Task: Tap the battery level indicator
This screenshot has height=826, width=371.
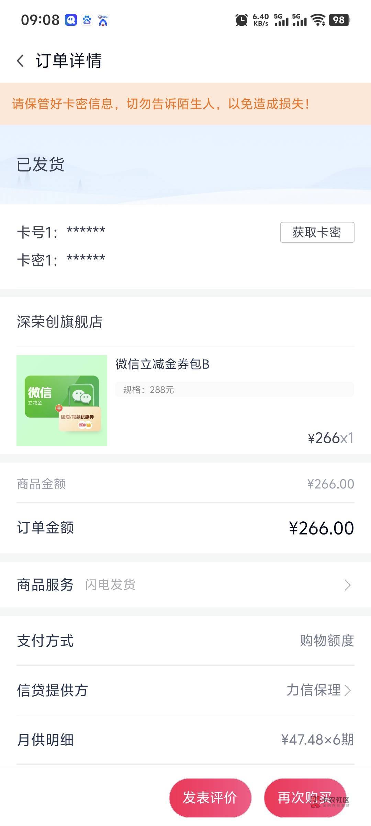Action: click(339, 20)
